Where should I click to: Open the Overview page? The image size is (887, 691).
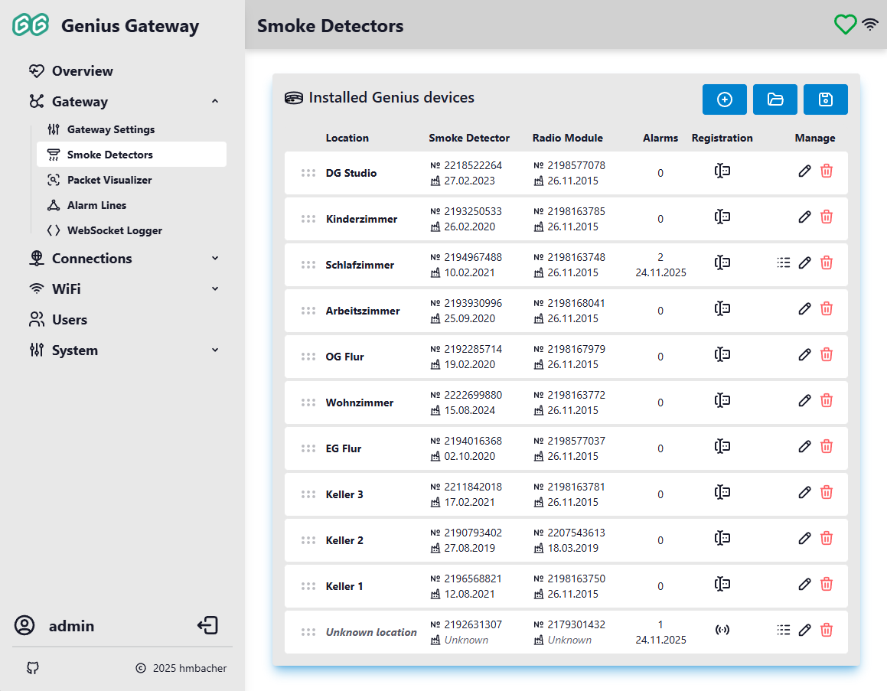point(82,71)
